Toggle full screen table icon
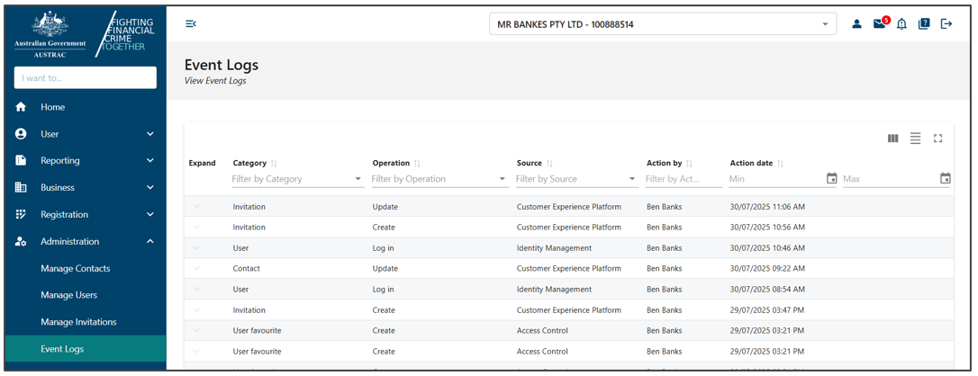This screenshot has height=376, width=978. pyautogui.click(x=937, y=139)
